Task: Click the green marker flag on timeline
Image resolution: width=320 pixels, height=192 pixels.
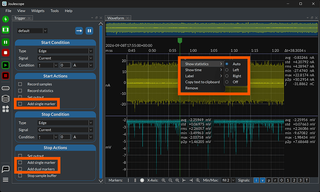Action: coord(180,41)
